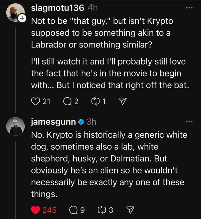The width and height of the screenshot is (201, 219).
Task: Unlike the jamesgunn reply
Action: pos(36,210)
